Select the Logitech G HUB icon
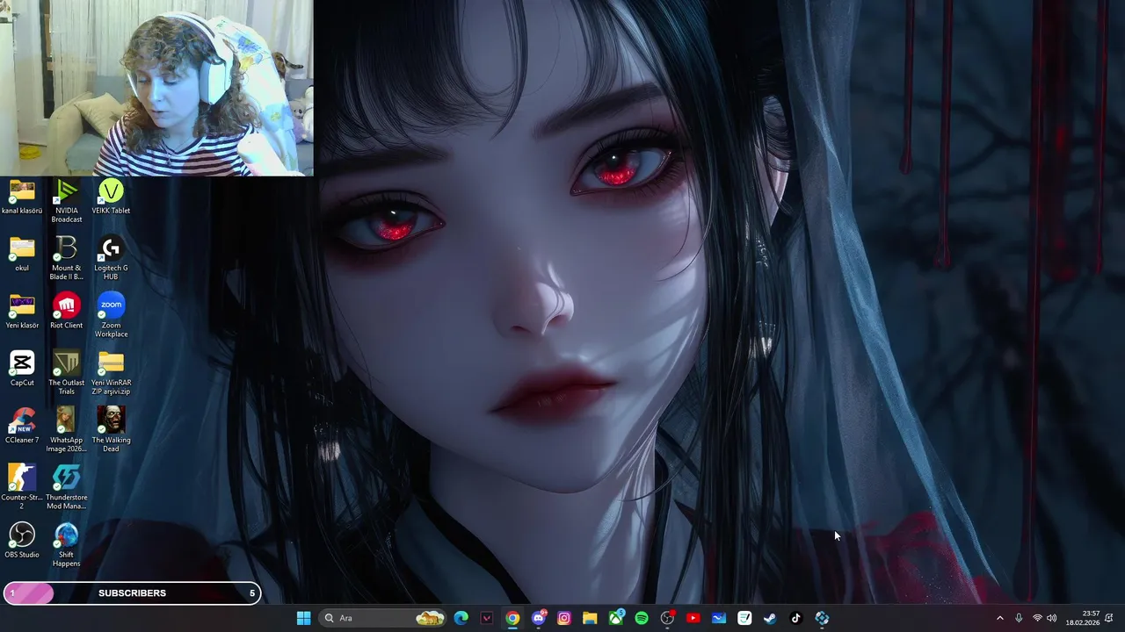The height and width of the screenshot is (632, 1125). [111, 258]
